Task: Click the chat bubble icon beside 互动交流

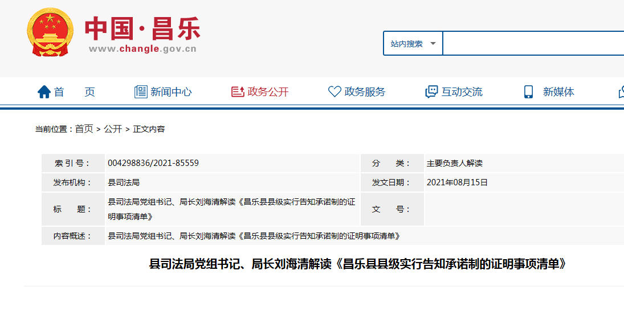Action: coord(431,92)
